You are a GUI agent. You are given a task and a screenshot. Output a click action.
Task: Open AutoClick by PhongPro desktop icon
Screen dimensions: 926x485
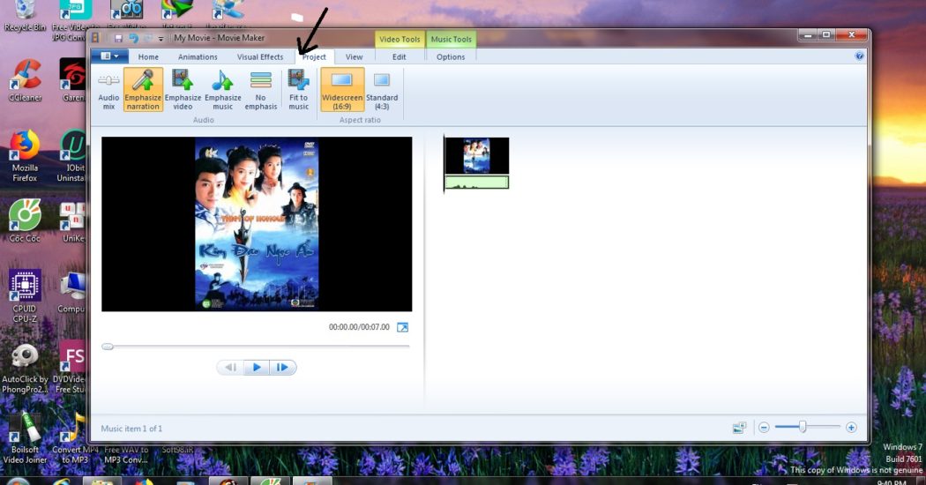coord(25,369)
